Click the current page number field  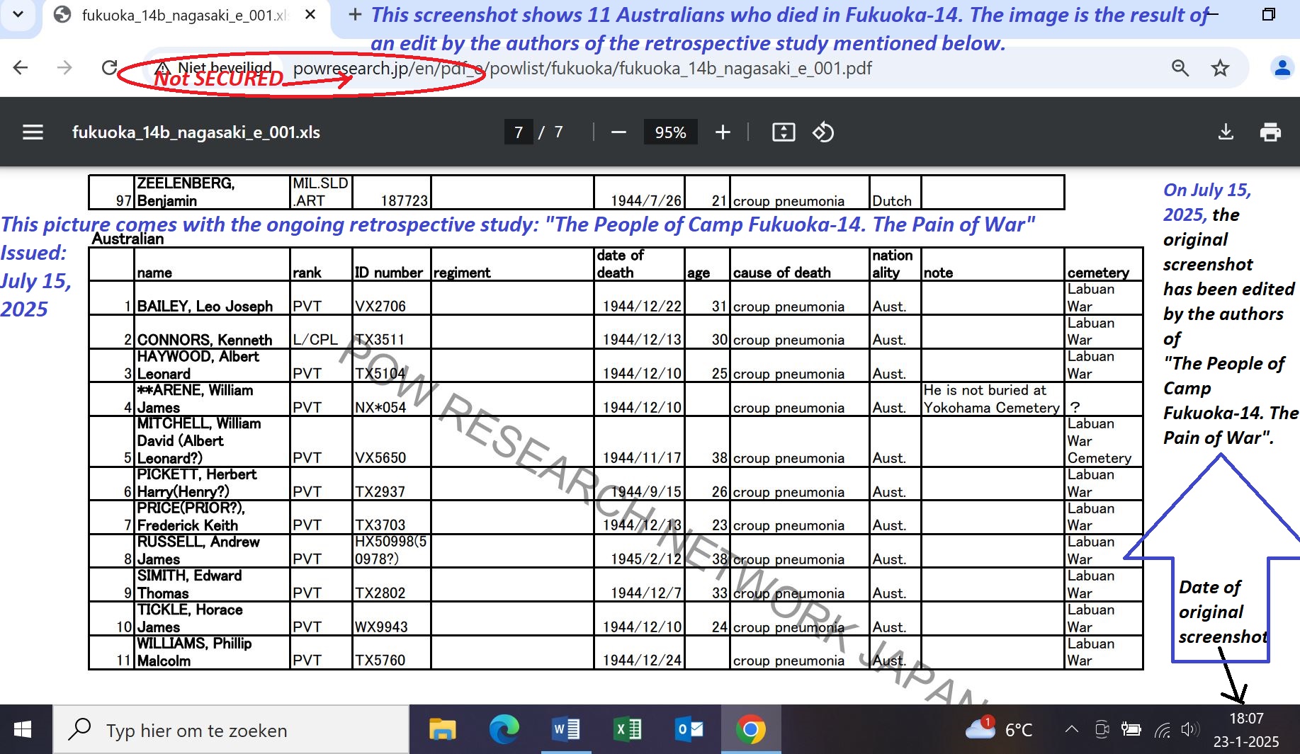click(518, 132)
